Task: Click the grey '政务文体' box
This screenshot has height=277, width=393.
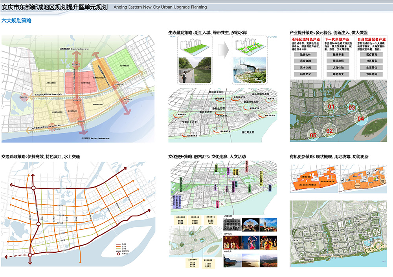Action: pyautogui.click(x=305, y=54)
